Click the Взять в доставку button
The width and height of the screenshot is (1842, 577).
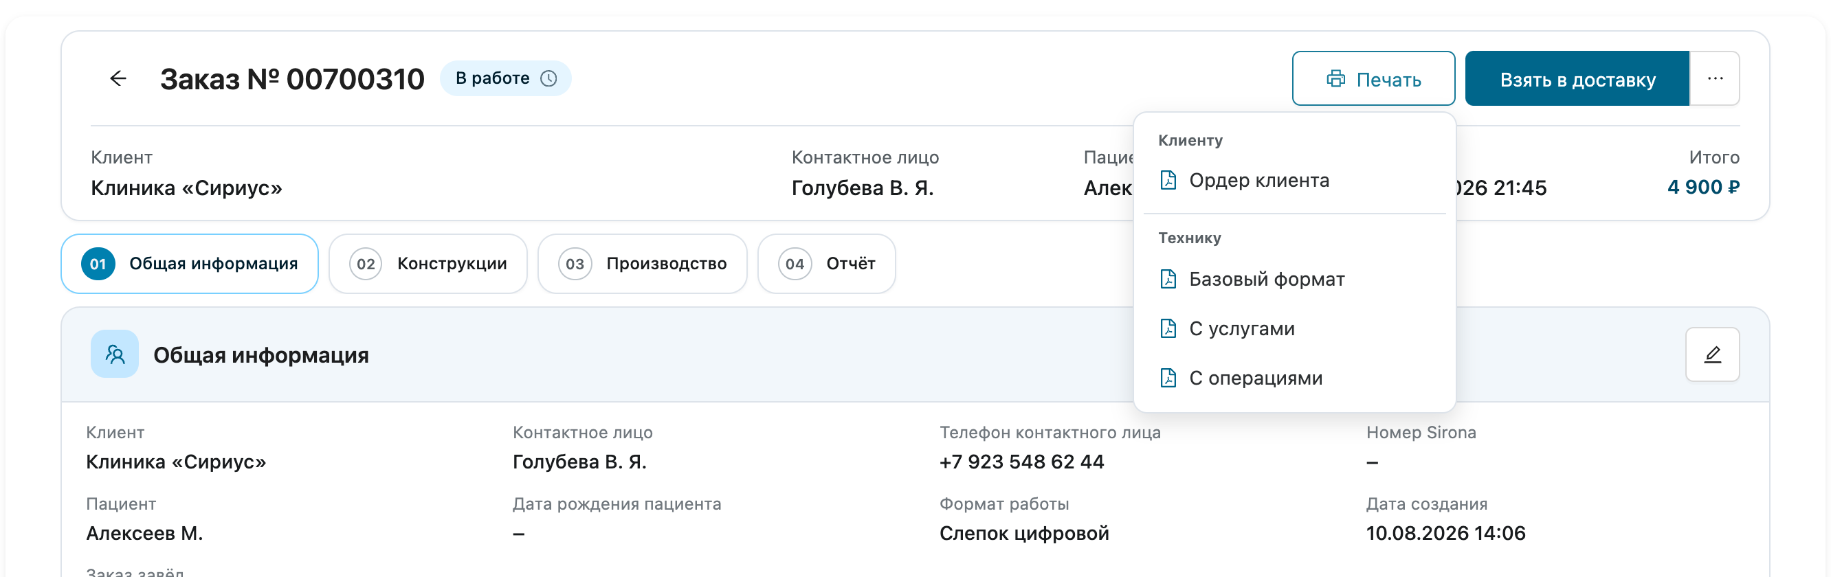click(1577, 78)
